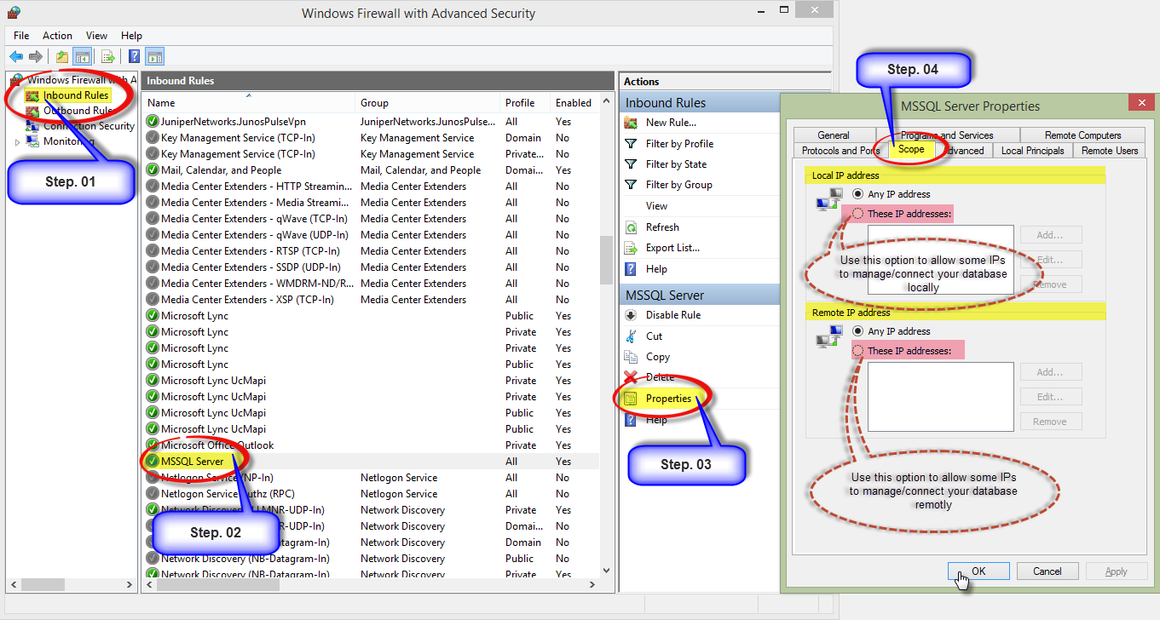Viewport: 1160px width, 620px height.
Task: Click the vertical scrollbar thumb in rules list
Action: click(606, 260)
